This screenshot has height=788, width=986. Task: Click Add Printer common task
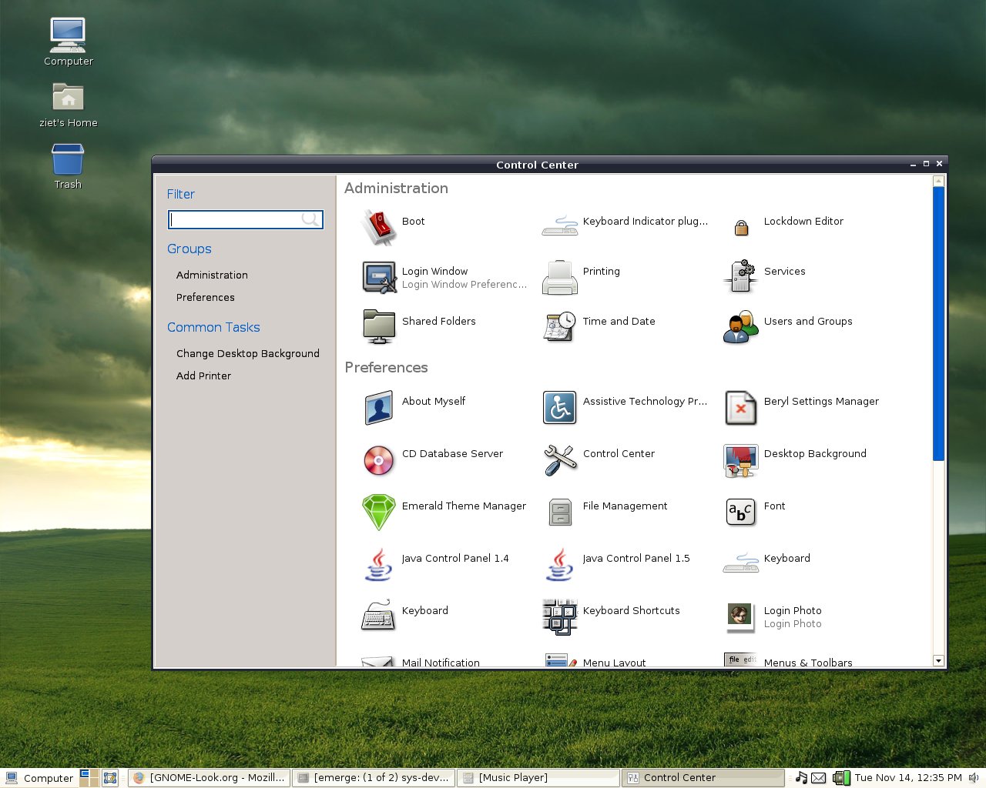[x=203, y=376]
